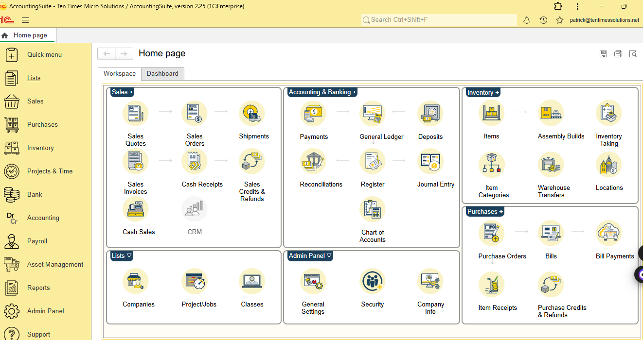Open the history clock icon
The height and width of the screenshot is (340, 643).
543,20
